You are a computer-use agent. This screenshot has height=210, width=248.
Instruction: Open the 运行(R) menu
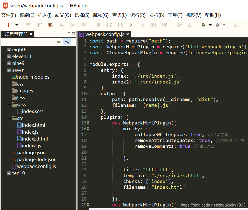(x=138, y=15)
